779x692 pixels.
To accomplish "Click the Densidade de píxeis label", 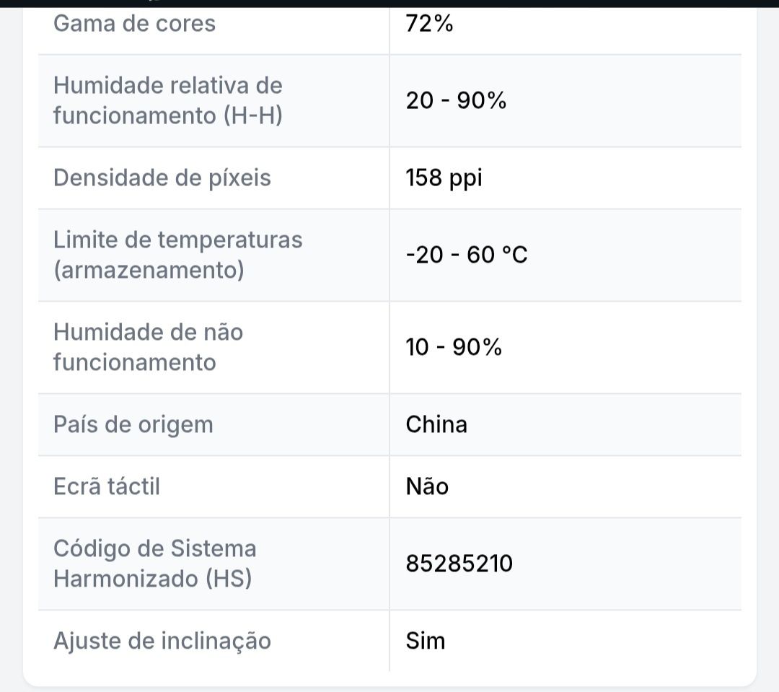I will pos(162,178).
